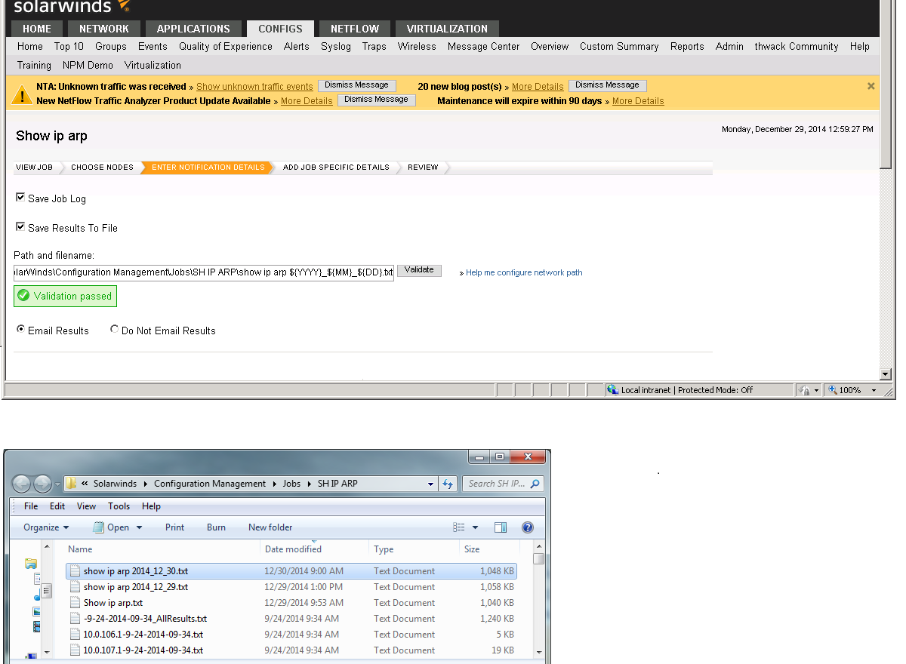
Task: Click the New folder button in Explorer
Action: point(270,527)
